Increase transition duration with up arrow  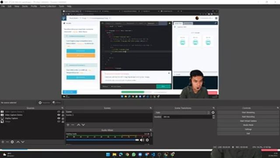[213, 116]
